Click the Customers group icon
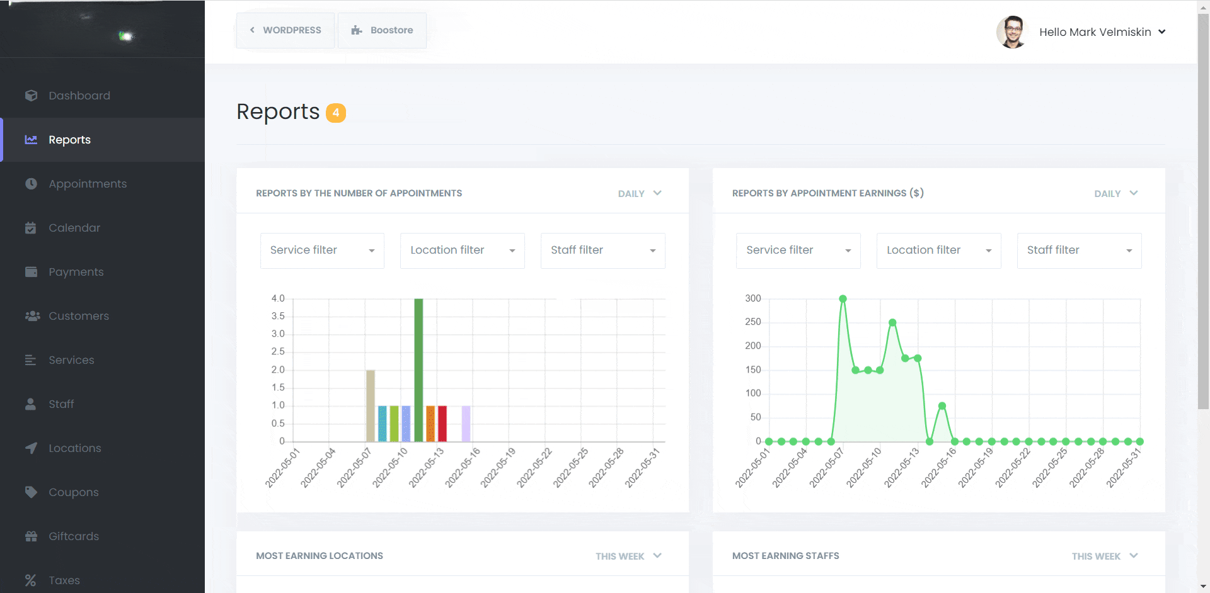 coord(32,316)
